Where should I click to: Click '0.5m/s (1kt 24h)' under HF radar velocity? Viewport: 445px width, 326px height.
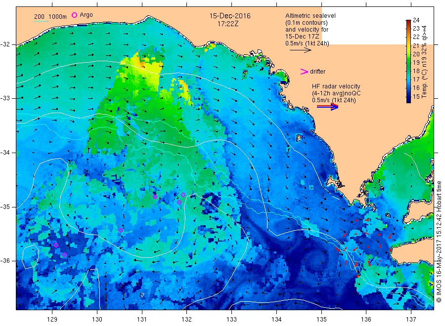pyautogui.click(x=334, y=100)
